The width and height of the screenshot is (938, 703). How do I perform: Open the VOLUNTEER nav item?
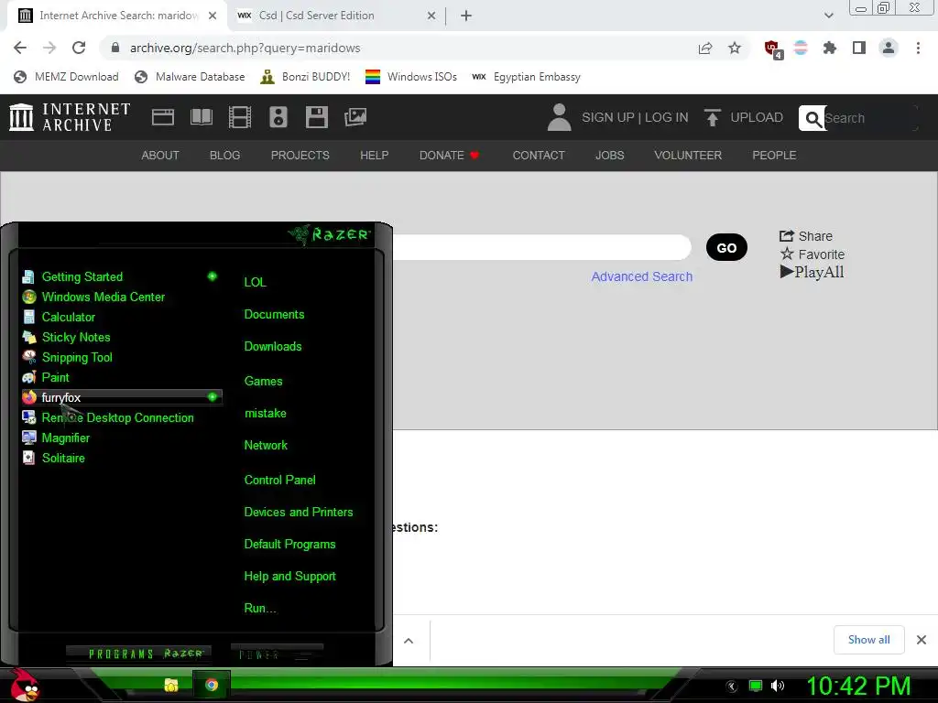pyautogui.click(x=688, y=156)
